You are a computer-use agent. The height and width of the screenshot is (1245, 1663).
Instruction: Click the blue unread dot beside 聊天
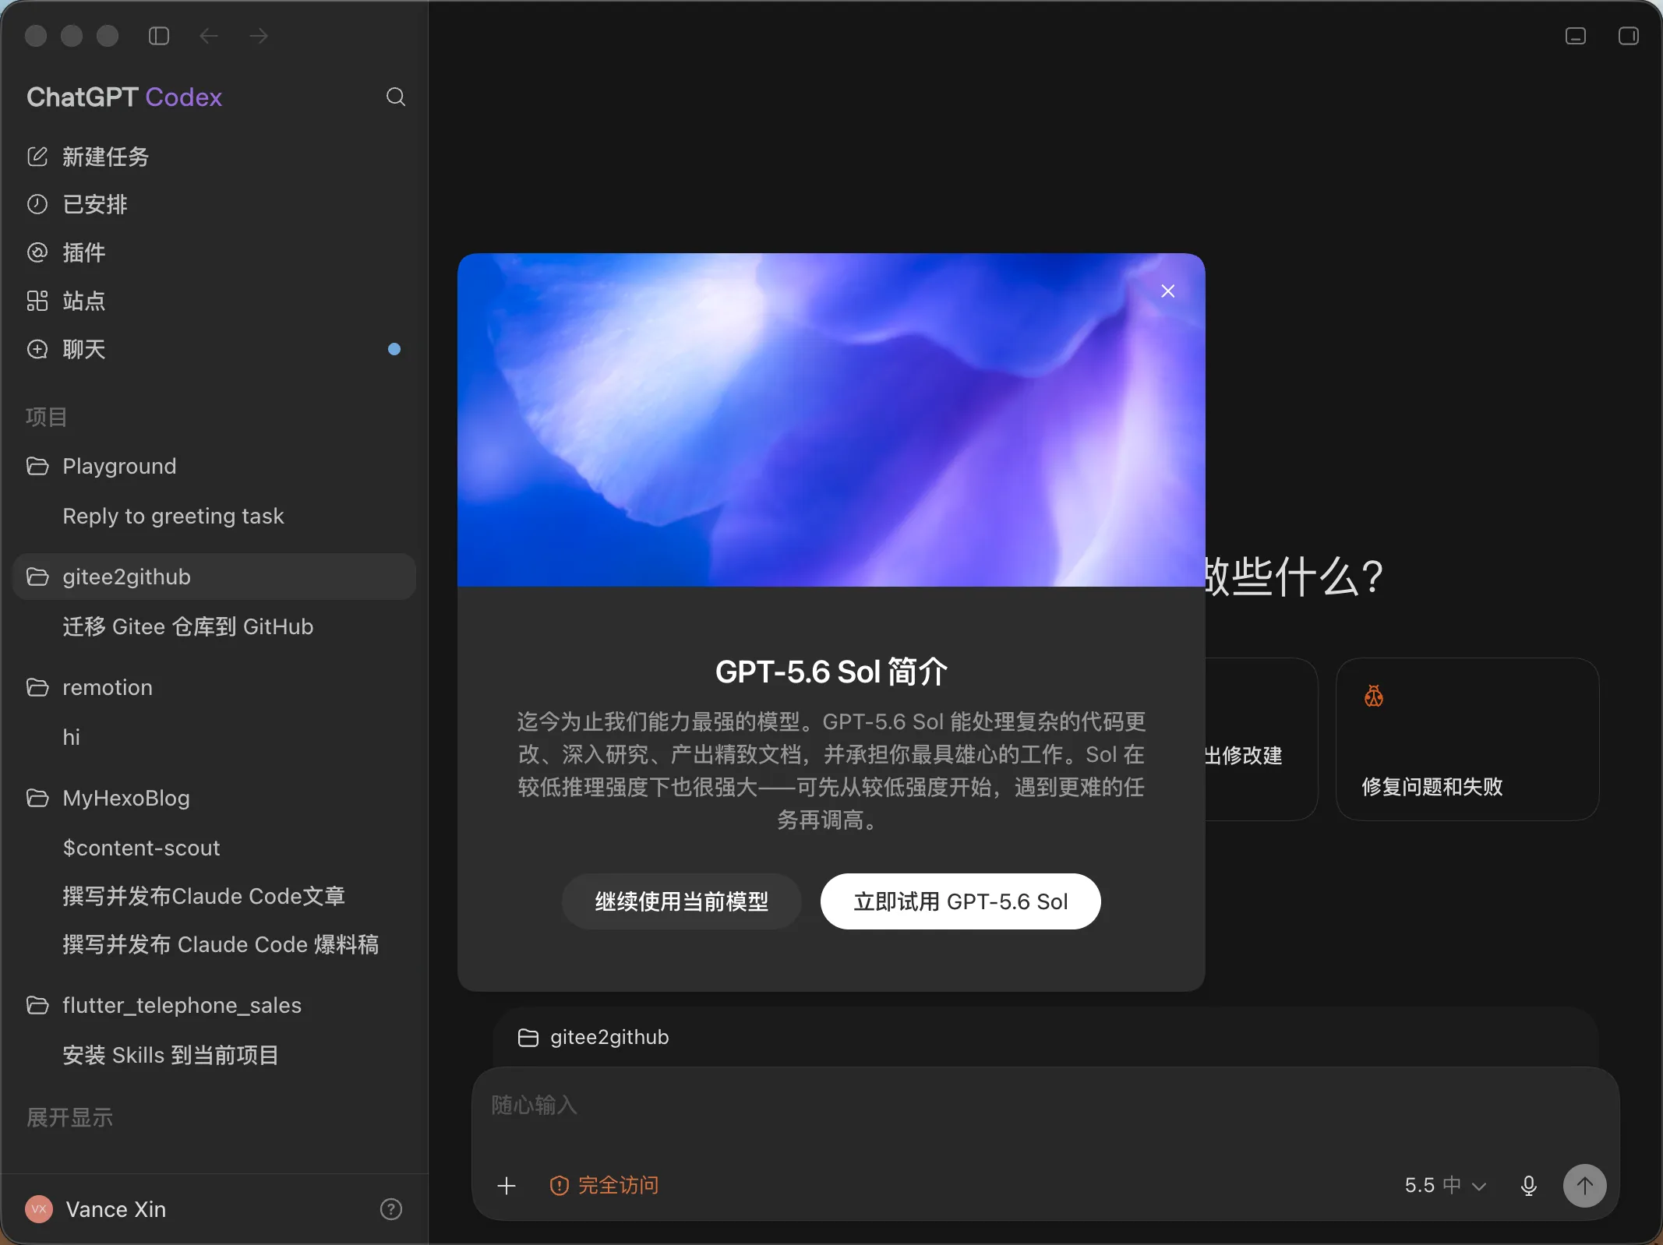[x=394, y=349]
